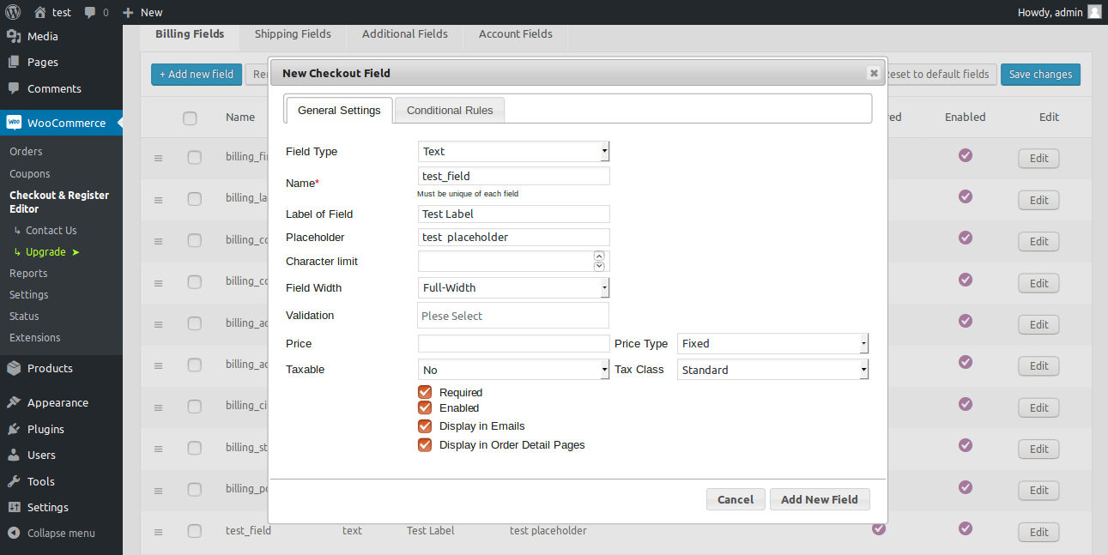Open the Tax Class dropdown
Viewport: 1108px width, 555px height.
point(773,370)
